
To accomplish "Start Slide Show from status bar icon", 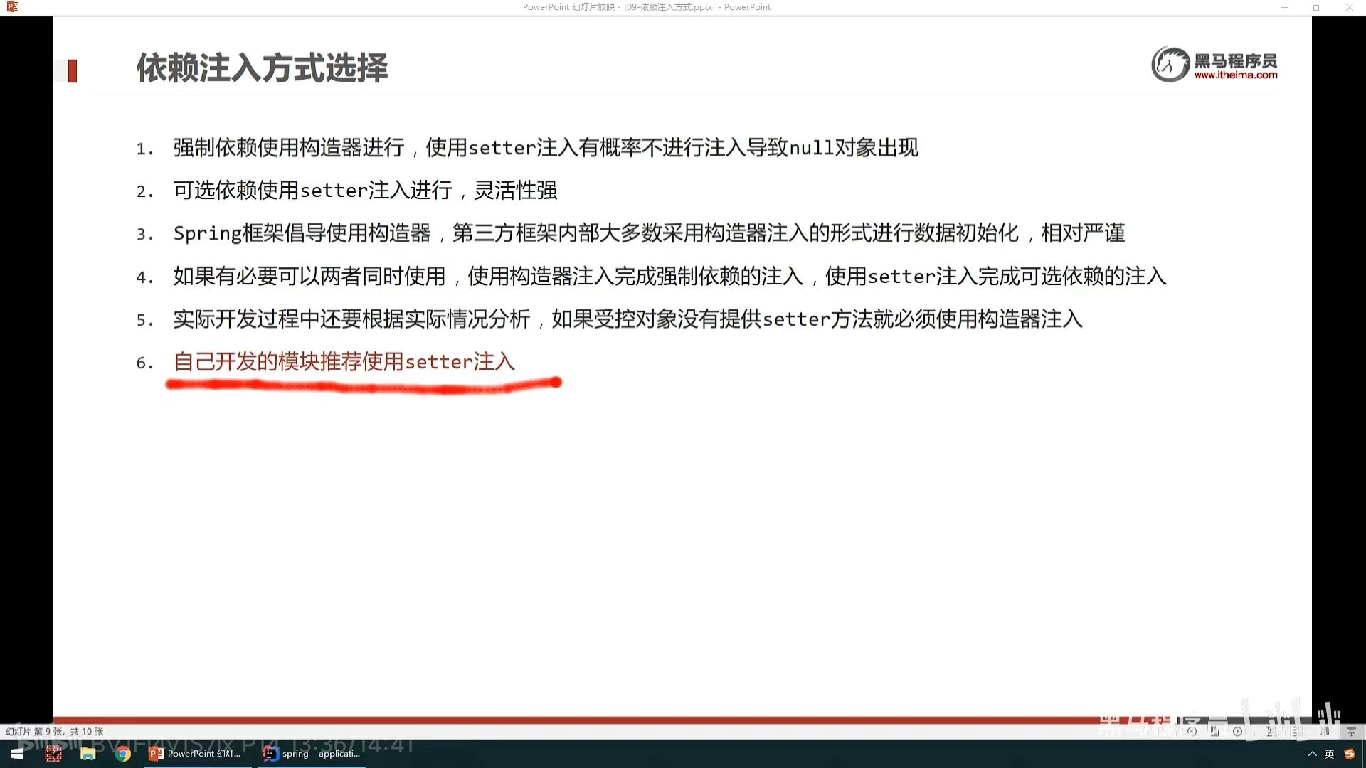I will click(x=1351, y=731).
